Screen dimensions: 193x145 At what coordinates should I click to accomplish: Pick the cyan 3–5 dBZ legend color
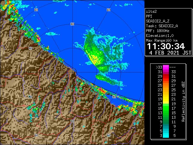point(166,135)
